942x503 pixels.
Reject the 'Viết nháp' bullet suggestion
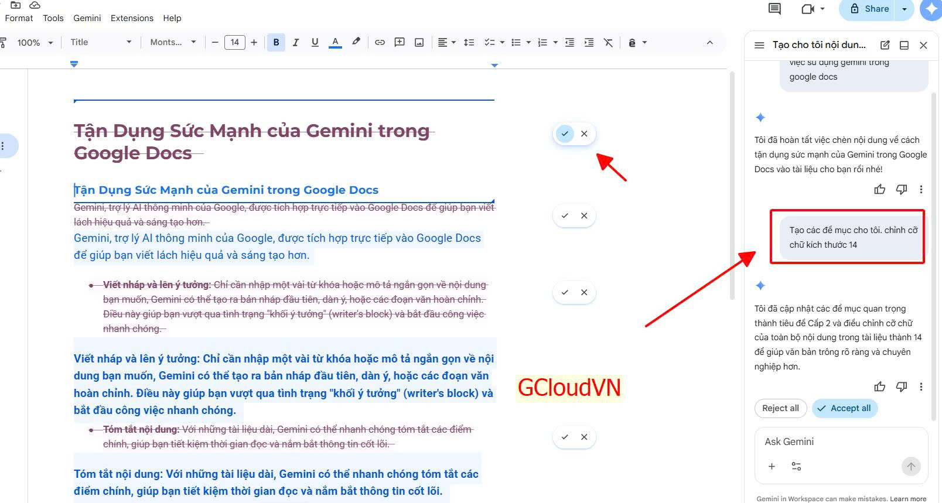[x=584, y=292]
